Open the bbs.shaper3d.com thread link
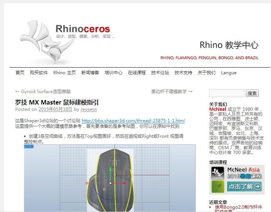This screenshot has width=271, height=212. tap(133, 120)
